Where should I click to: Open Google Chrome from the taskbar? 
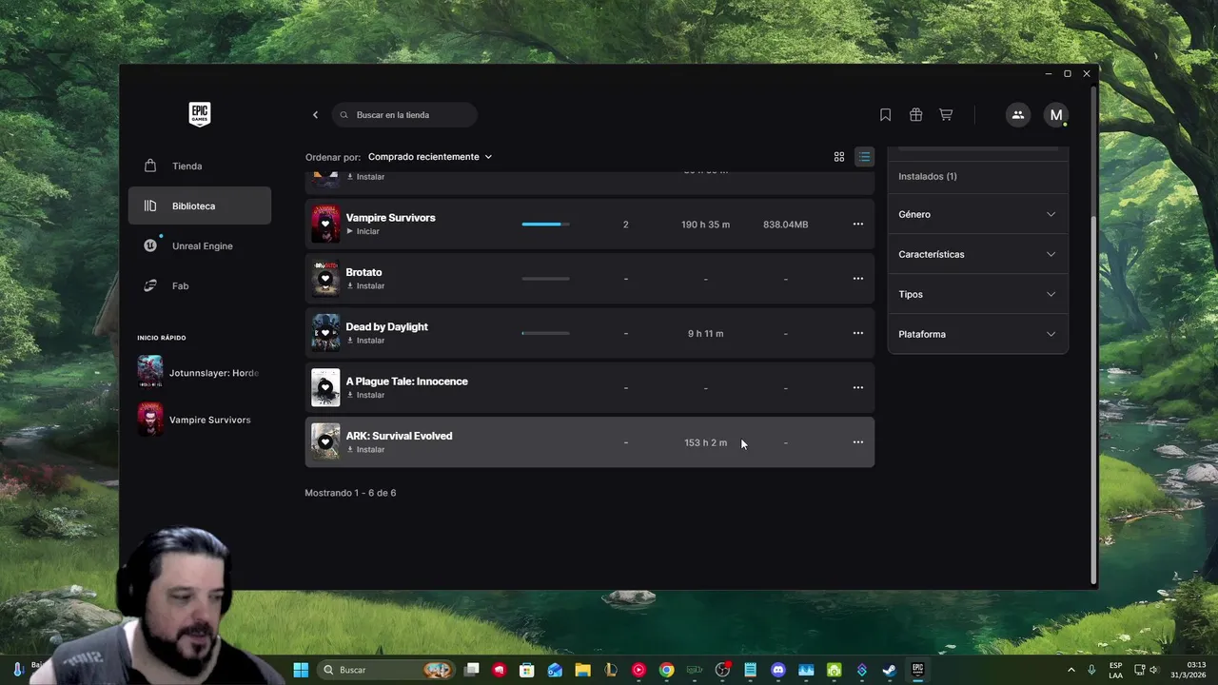coord(667,670)
